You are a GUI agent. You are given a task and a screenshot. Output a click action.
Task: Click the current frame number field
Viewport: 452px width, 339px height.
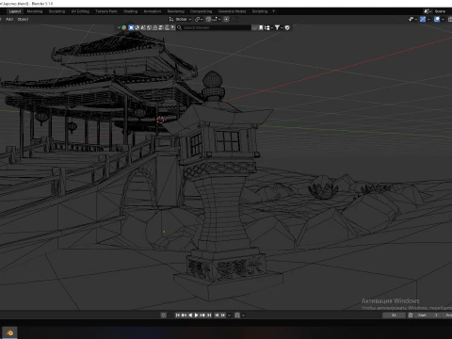pos(394,315)
